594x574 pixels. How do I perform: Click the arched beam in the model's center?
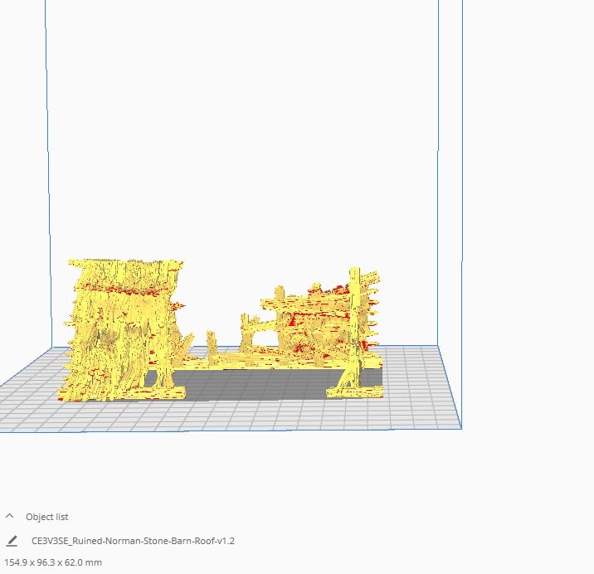(261, 328)
